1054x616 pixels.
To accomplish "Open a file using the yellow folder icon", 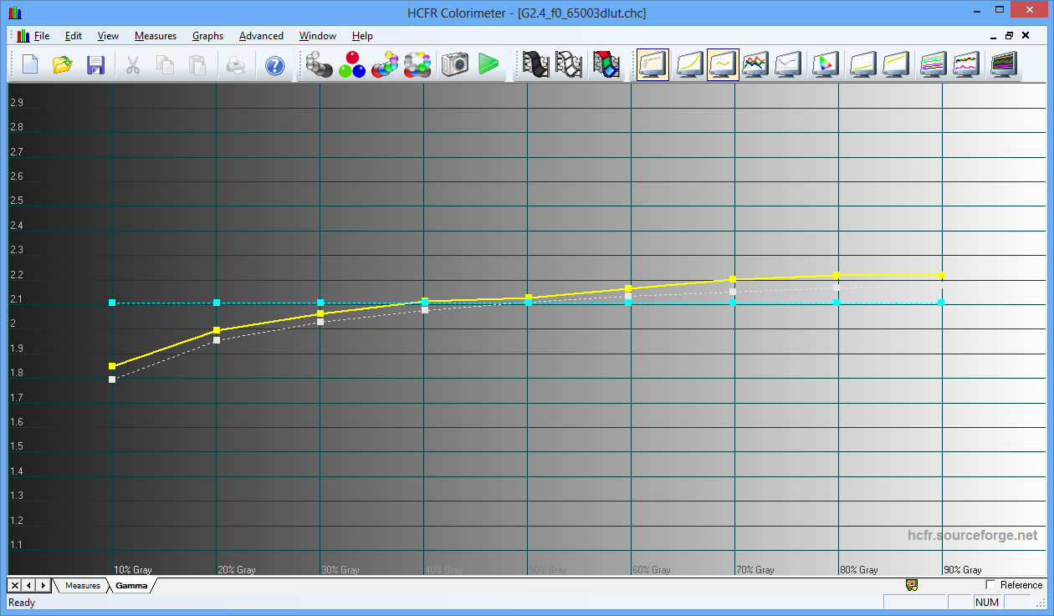I will click(63, 64).
